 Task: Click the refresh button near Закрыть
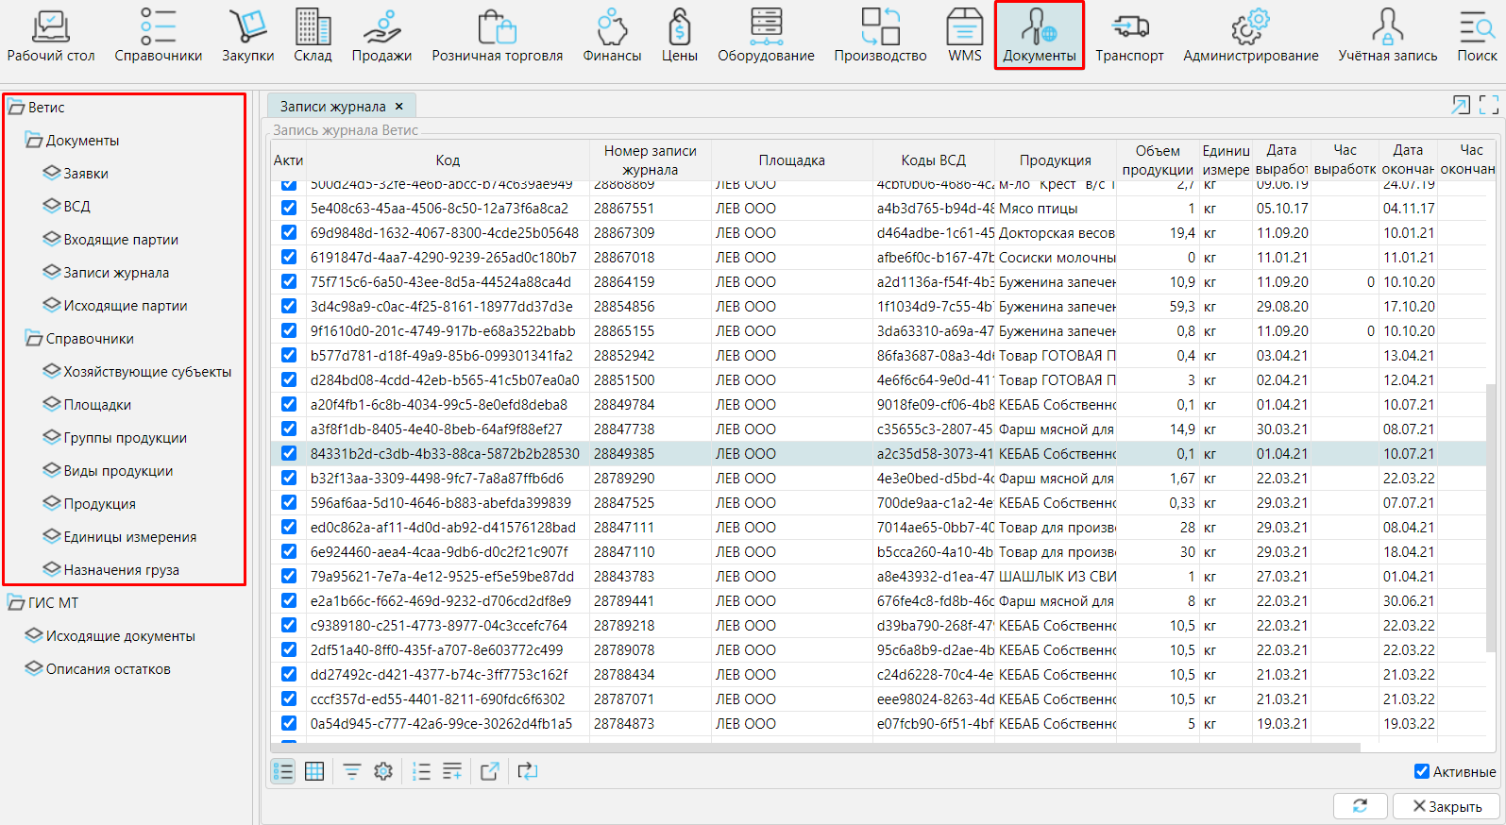click(1360, 805)
